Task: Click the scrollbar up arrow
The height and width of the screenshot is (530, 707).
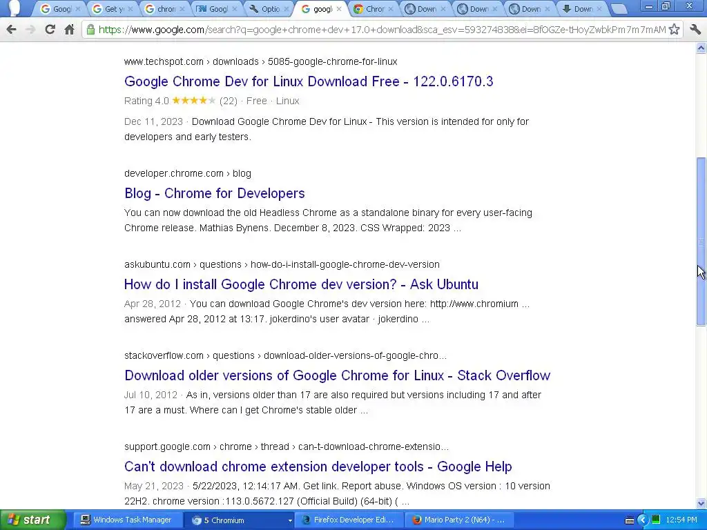Action: click(701, 48)
